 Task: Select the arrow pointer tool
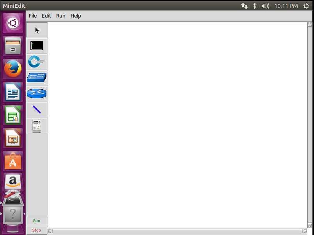tap(37, 30)
